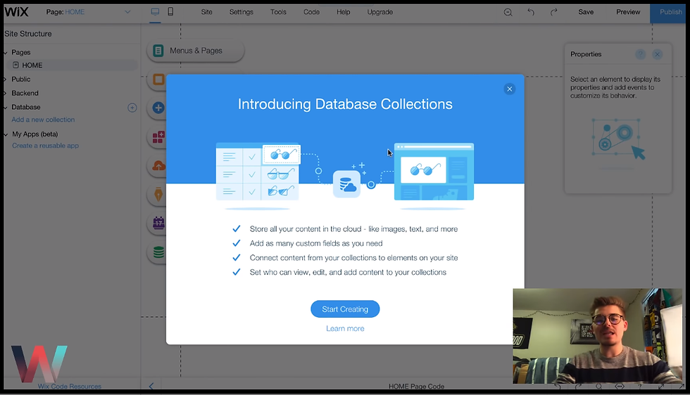Switch to mobile editor view

(170, 12)
